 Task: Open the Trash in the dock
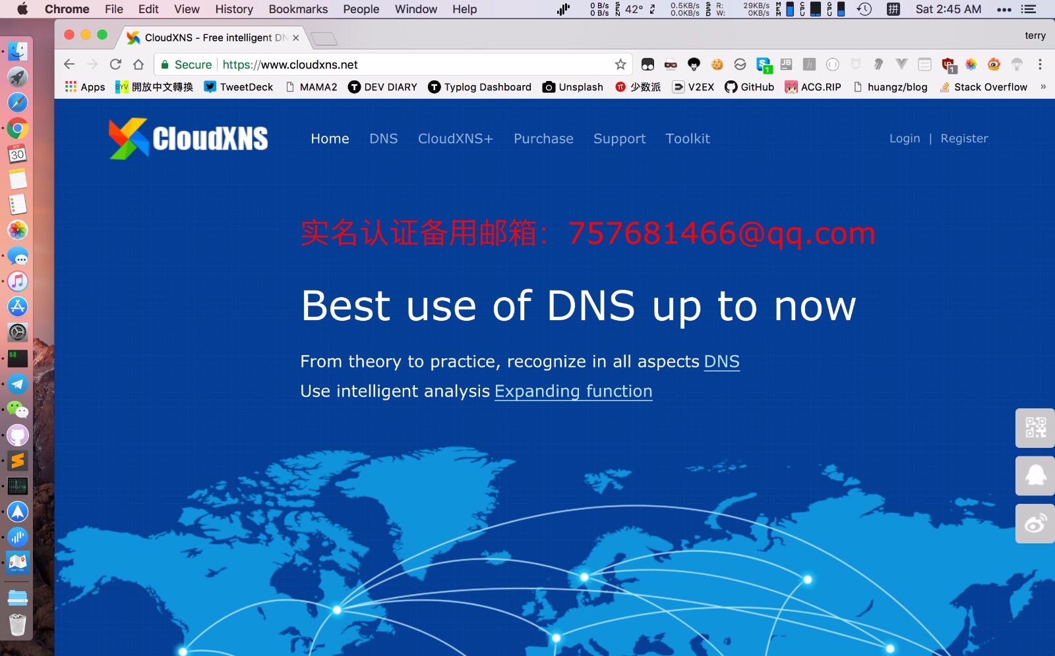[x=18, y=624]
